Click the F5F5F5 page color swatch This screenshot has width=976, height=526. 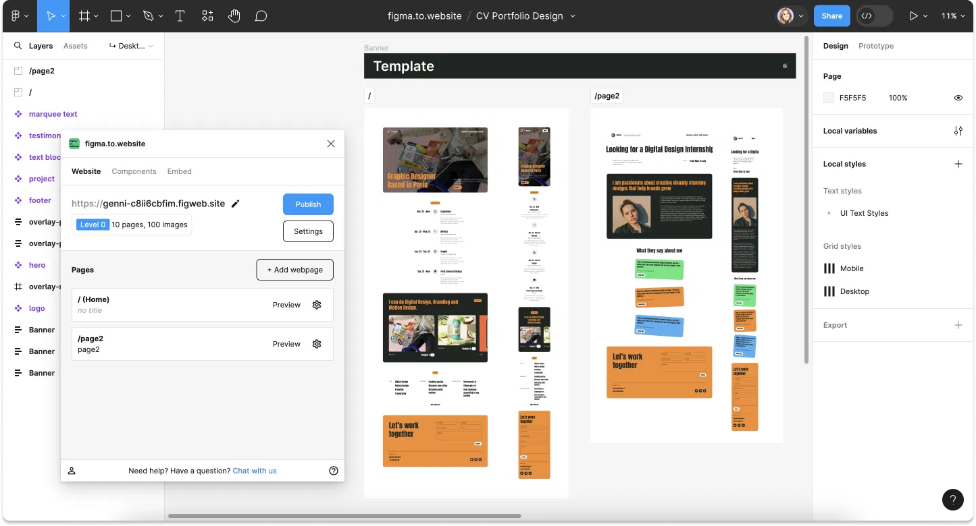coord(829,98)
